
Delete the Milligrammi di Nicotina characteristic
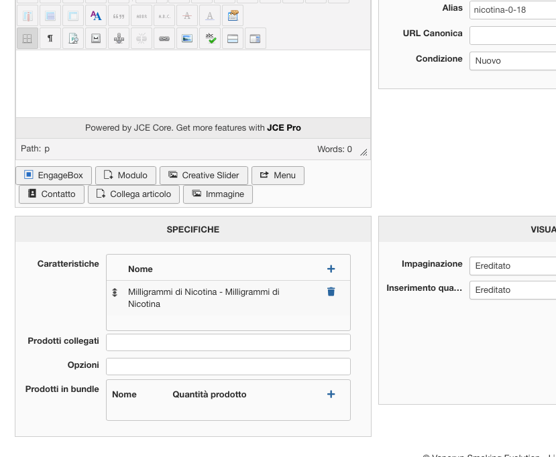tap(331, 291)
